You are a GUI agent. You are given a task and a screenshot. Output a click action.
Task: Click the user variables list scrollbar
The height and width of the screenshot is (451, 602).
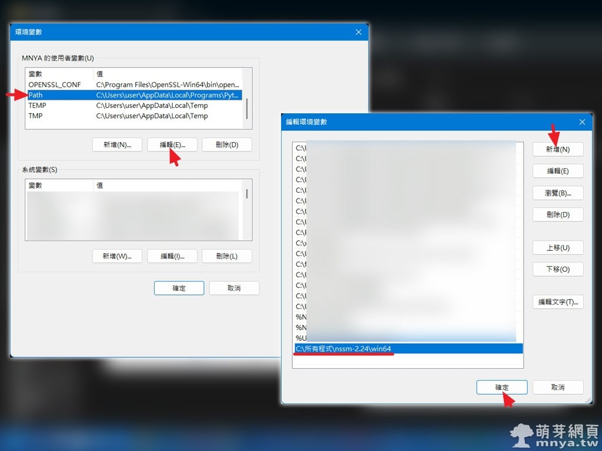pos(247,109)
